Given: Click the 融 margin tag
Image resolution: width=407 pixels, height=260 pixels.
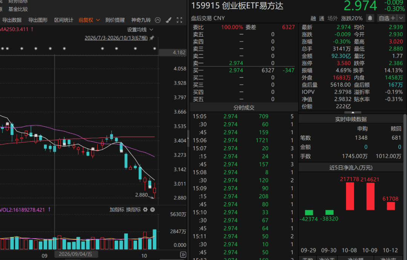Looking at the screenshot, I should (x=313, y=18).
